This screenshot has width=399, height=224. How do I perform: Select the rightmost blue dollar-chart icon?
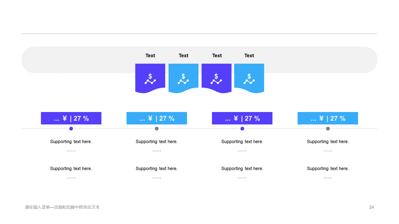pyautogui.click(x=249, y=79)
